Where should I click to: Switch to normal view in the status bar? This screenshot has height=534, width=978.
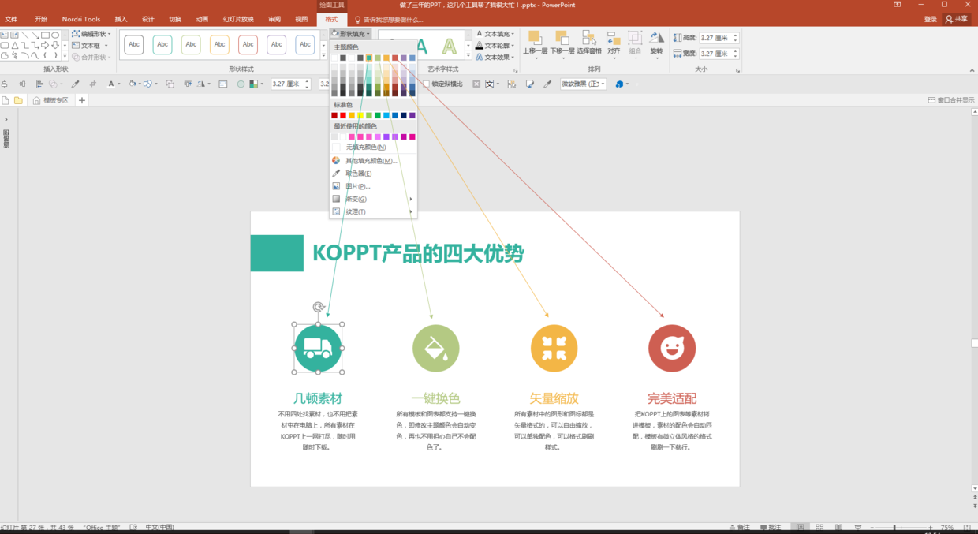[801, 528]
